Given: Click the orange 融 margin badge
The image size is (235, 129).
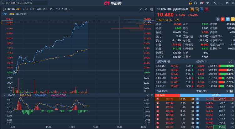Looking at the screenshot, I should (192, 9).
